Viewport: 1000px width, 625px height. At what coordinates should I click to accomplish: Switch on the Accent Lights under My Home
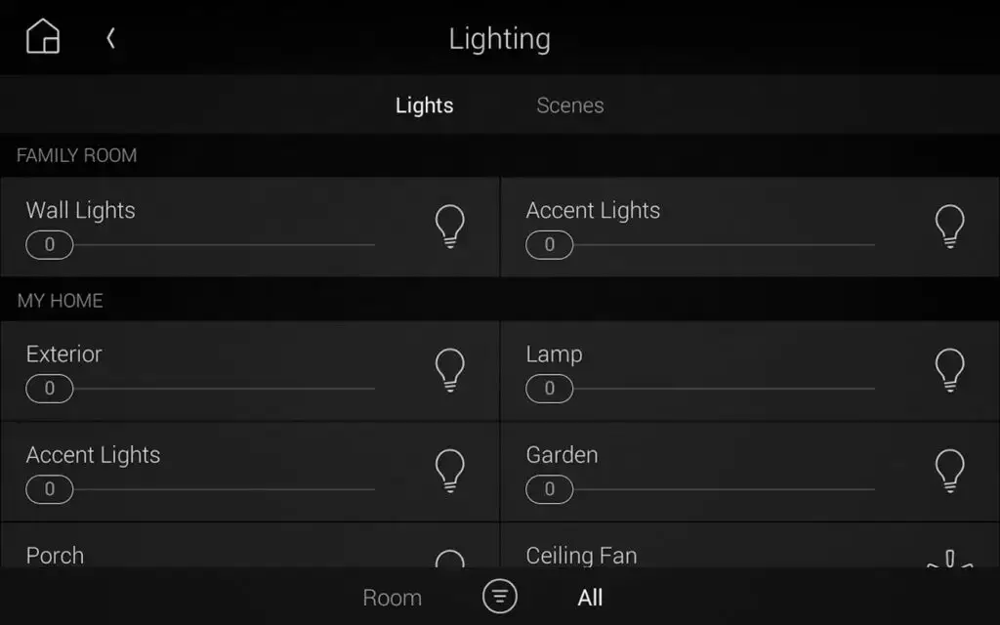click(449, 470)
